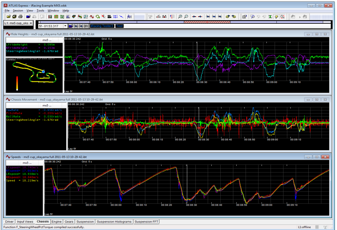Open the Session menu
This screenshot has height=230, width=337.
pos(18,11)
